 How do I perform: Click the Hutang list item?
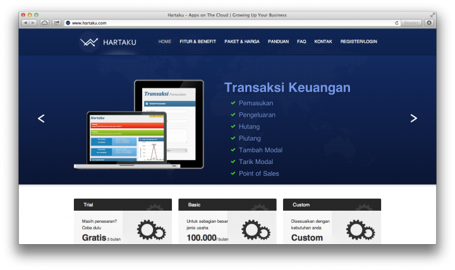249,127
